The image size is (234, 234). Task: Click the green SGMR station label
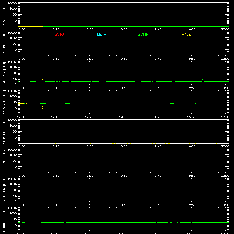coord(143,34)
